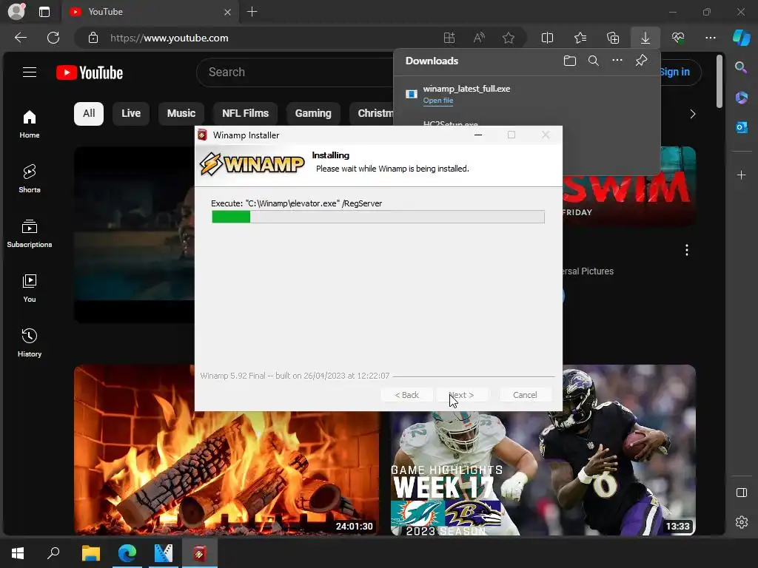Search downloads in the Downloads panel

click(x=594, y=61)
